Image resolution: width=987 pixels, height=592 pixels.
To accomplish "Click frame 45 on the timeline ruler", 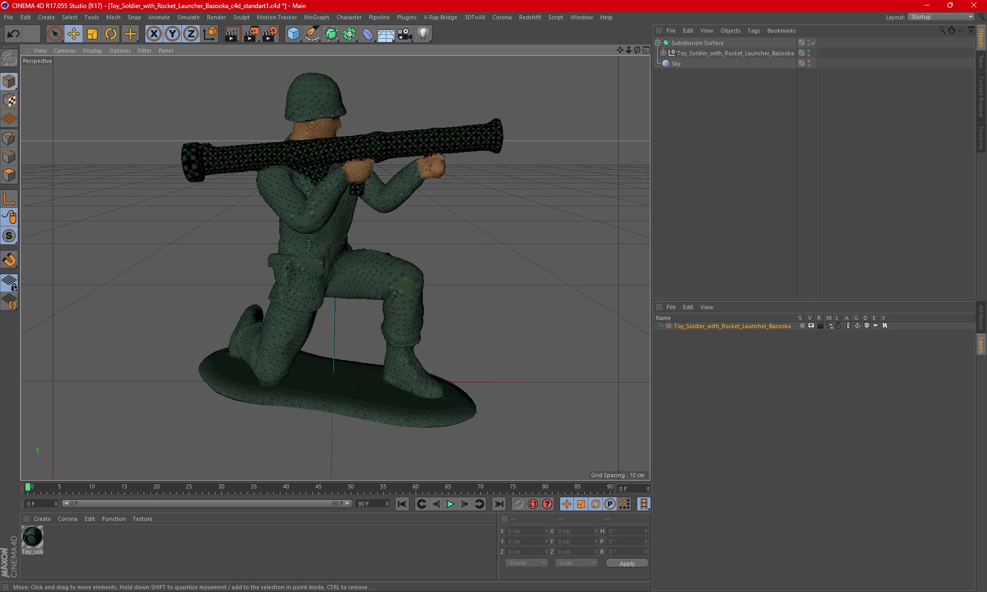I will coord(318,487).
